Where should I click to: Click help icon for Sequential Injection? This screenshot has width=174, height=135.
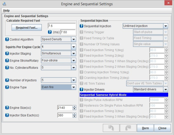click(x=81, y=26)
